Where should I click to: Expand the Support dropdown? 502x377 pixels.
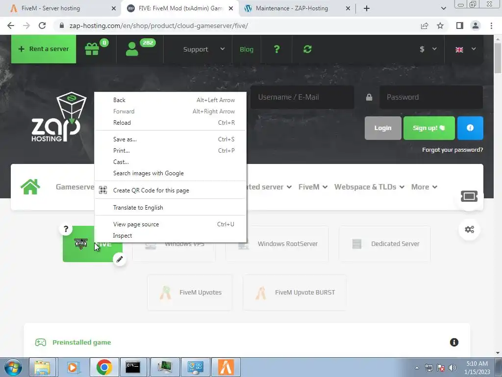[203, 50]
